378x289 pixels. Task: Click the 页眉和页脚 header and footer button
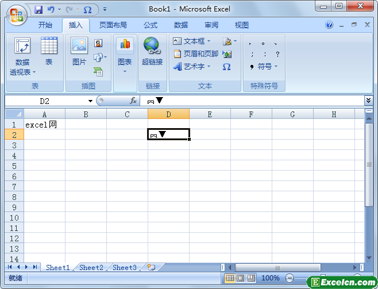[196, 54]
